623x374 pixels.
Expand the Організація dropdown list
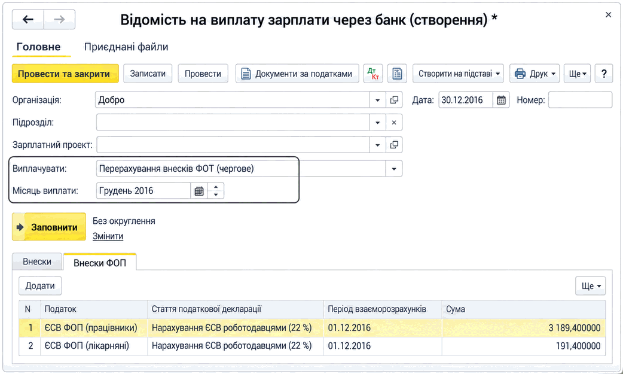pos(377,101)
